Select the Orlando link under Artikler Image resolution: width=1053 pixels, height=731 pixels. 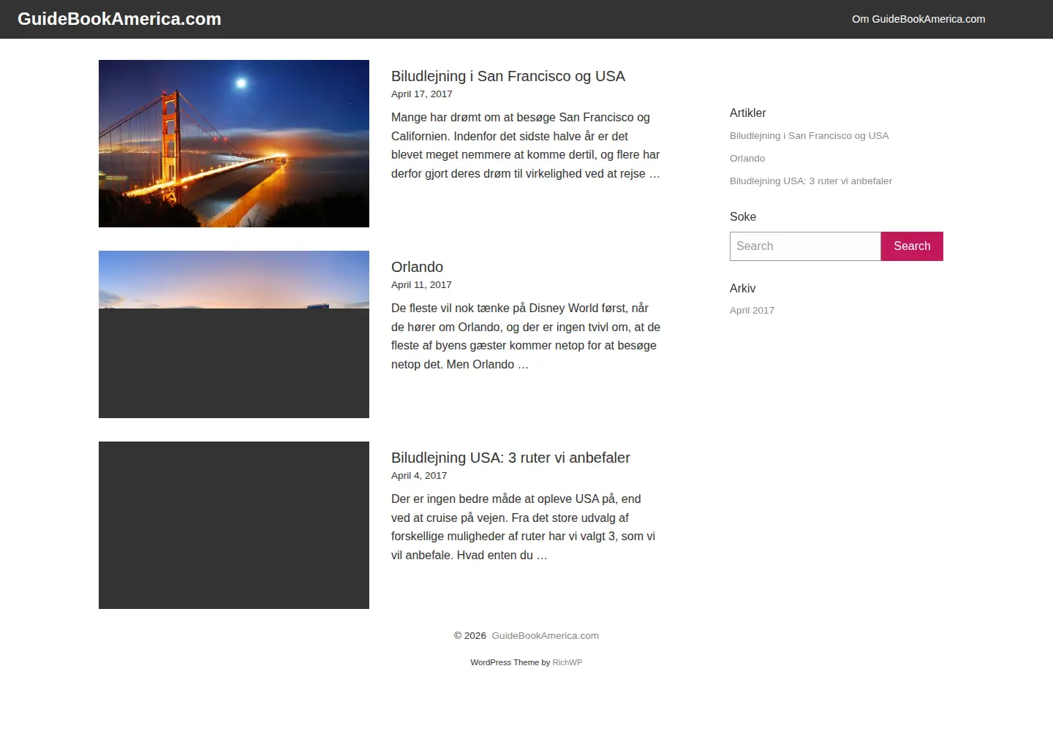[747, 159]
